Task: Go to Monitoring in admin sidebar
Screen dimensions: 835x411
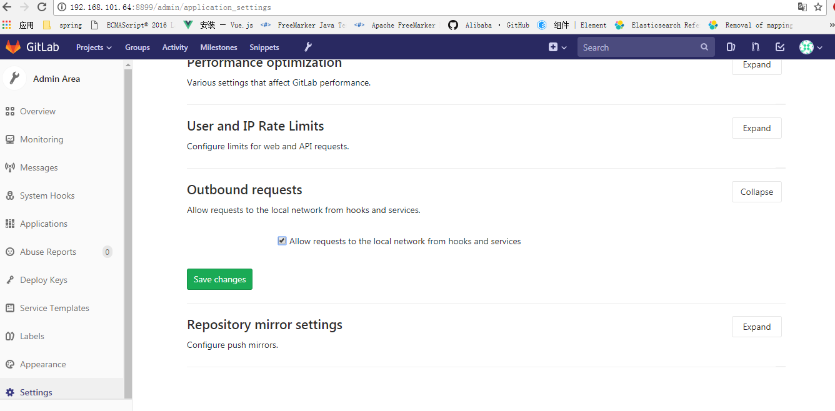Action: pyautogui.click(x=41, y=139)
